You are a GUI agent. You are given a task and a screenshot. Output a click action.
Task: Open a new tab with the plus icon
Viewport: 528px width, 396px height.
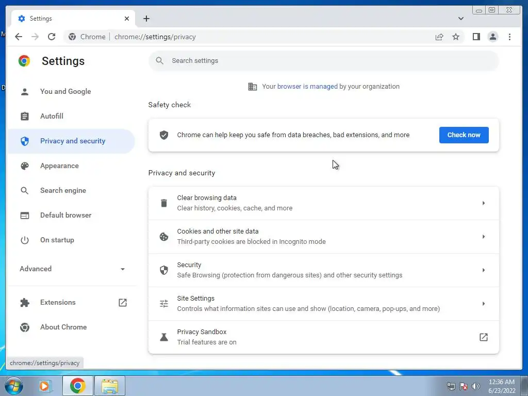[x=146, y=19]
